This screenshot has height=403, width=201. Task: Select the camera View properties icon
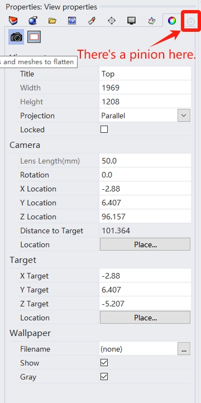coord(16,37)
